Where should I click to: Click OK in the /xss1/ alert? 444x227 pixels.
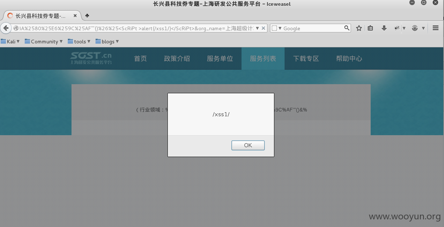point(248,145)
